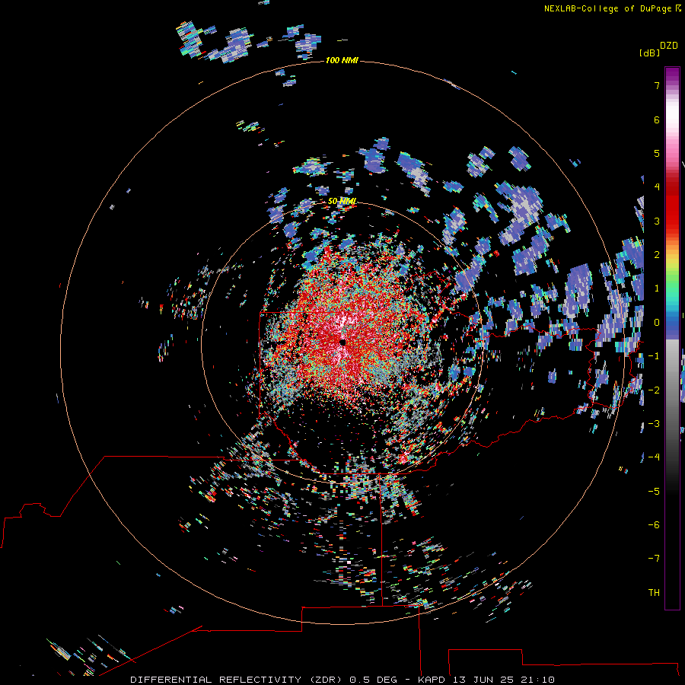The height and width of the screenshot is (685, 685).
Task: Select the black radar site dot at center
Action: [342, 342]
